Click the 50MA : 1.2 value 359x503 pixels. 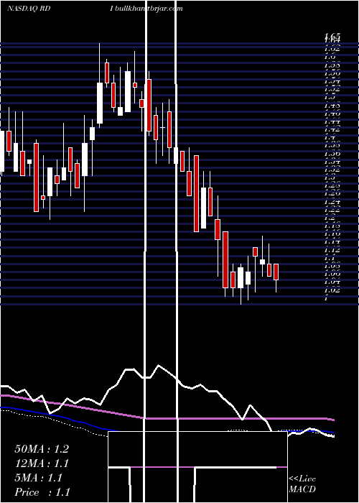coord(42,449)
